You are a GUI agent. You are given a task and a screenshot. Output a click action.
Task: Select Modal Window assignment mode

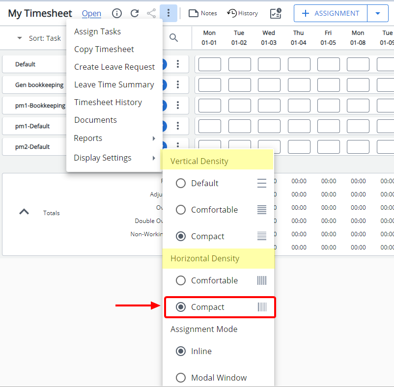[181, 378]
